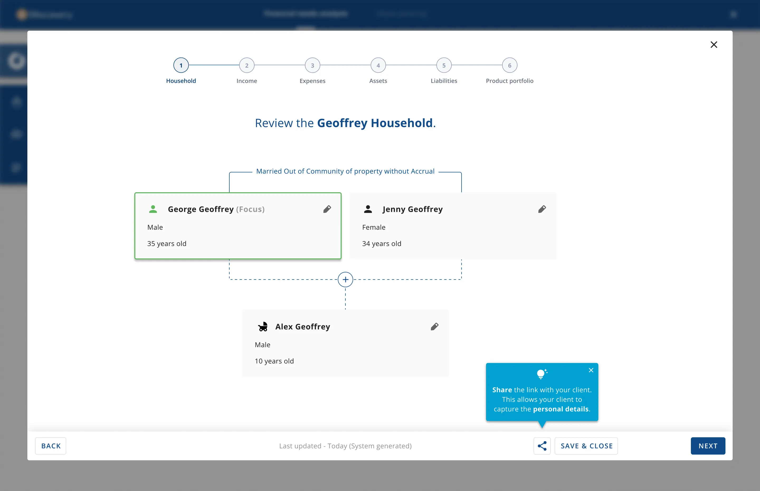Image resolution: width=760 pixels, height=491 pixels.
Task: Click George Geoffrey's green person icon
Action: [153, 209]
